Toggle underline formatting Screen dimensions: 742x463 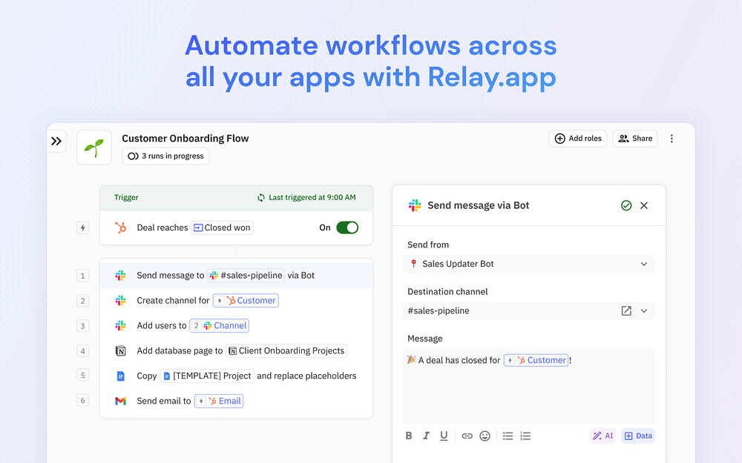tap(444, 436)
